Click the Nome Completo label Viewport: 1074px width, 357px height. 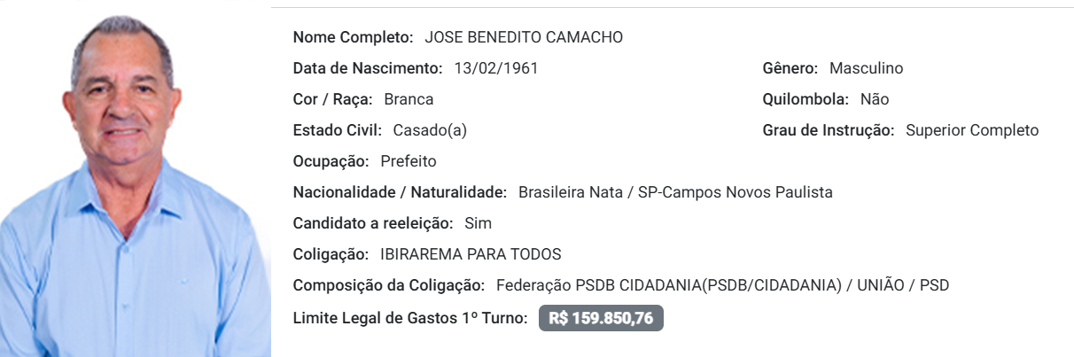(353, 37)
